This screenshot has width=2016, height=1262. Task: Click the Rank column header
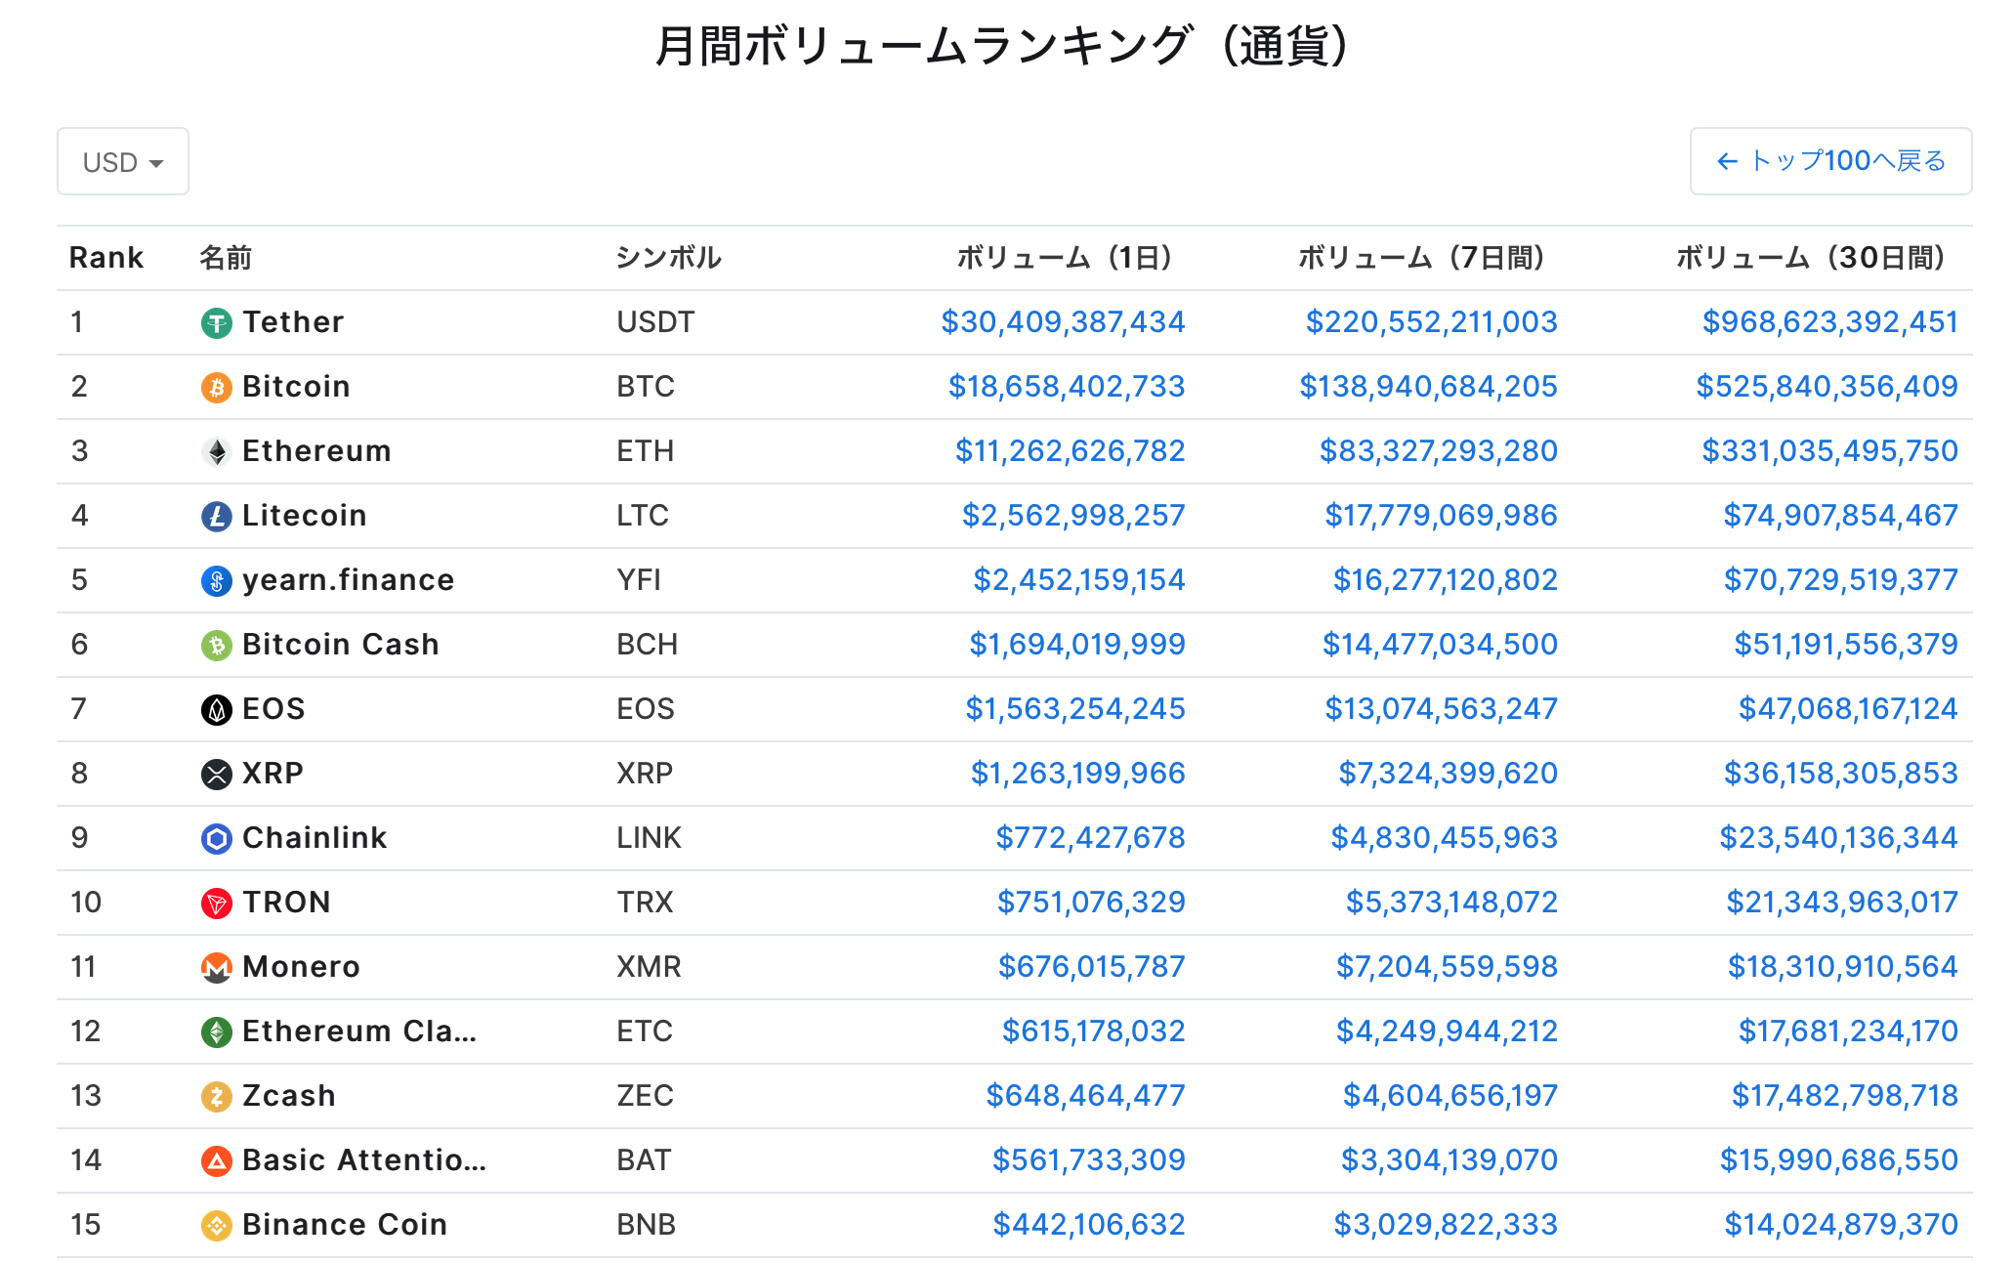pyautogui.click(x=105, y=258)
